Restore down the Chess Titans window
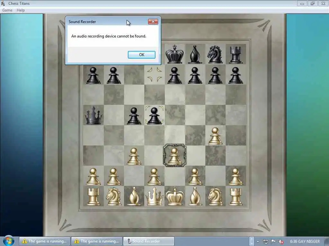 point(312,3)
